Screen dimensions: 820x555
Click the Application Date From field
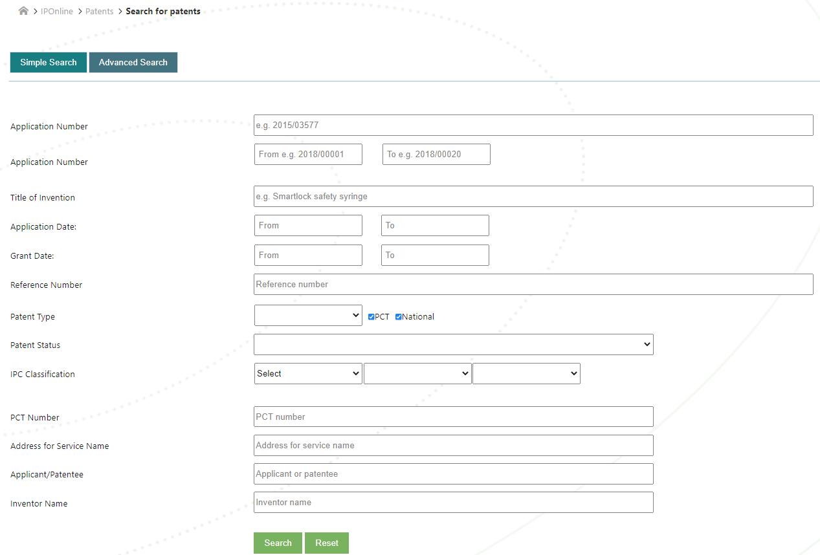coord(308,226)
